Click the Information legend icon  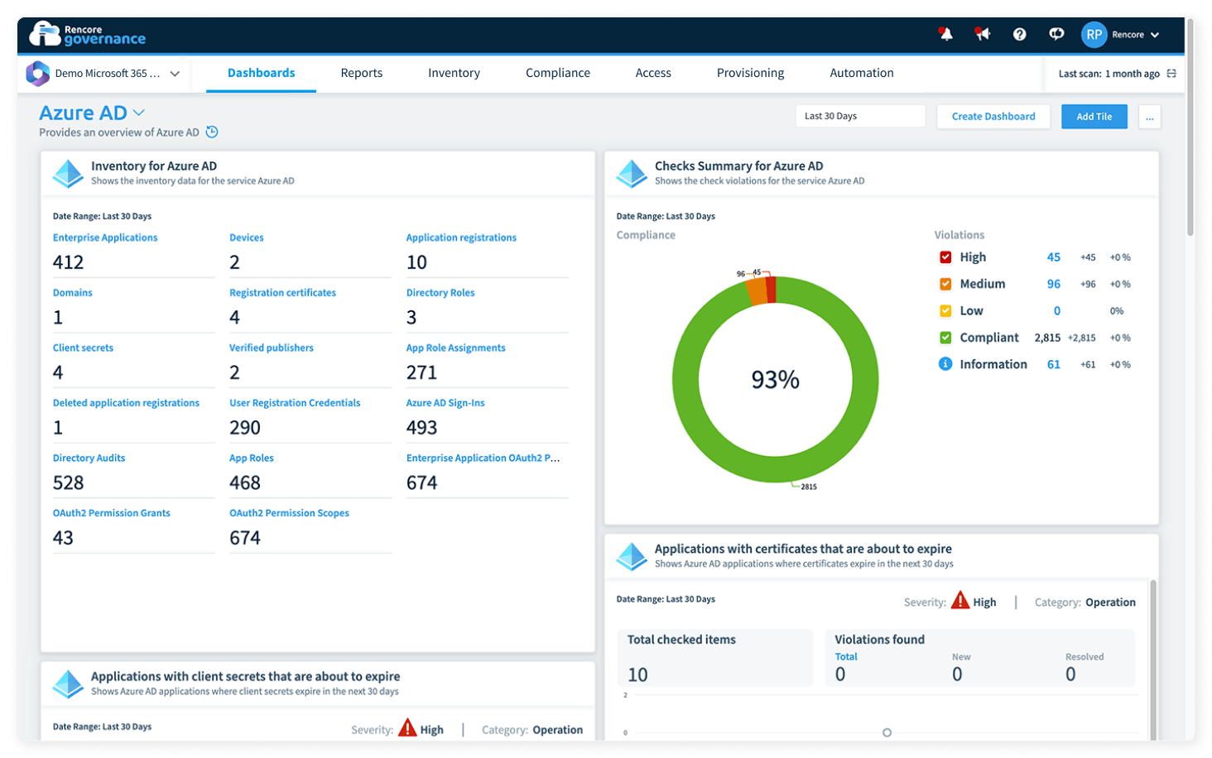tap(945, 364)
